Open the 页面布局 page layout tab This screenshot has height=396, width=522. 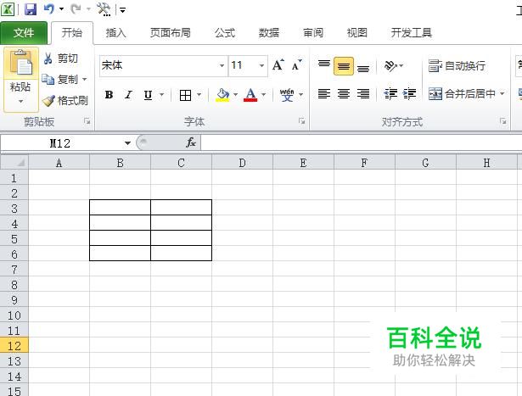(170, 33)
